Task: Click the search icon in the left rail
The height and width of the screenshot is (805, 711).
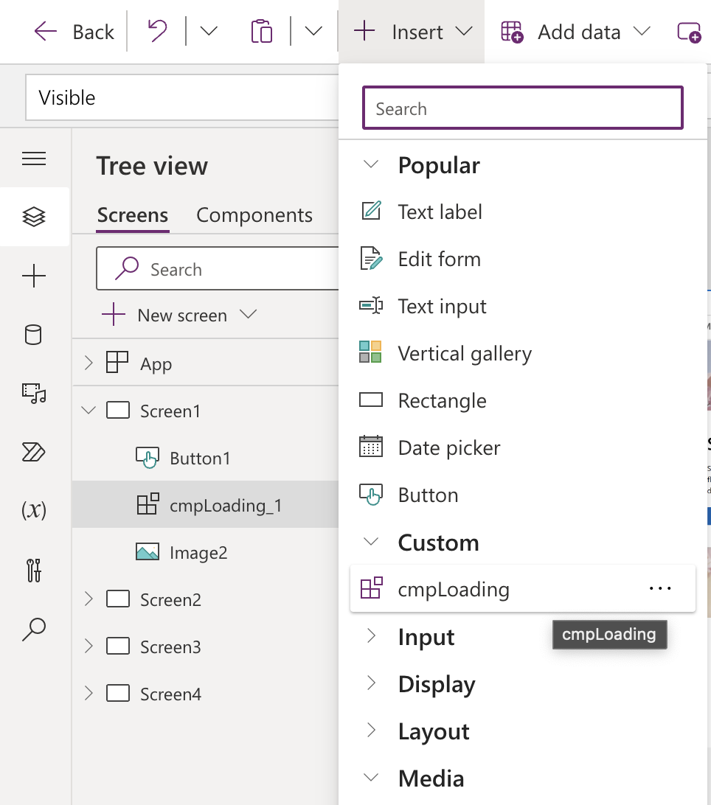Action: (34, 630)
